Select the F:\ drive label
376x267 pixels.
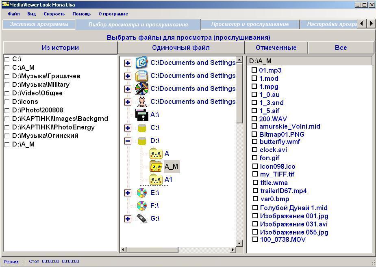155,205
